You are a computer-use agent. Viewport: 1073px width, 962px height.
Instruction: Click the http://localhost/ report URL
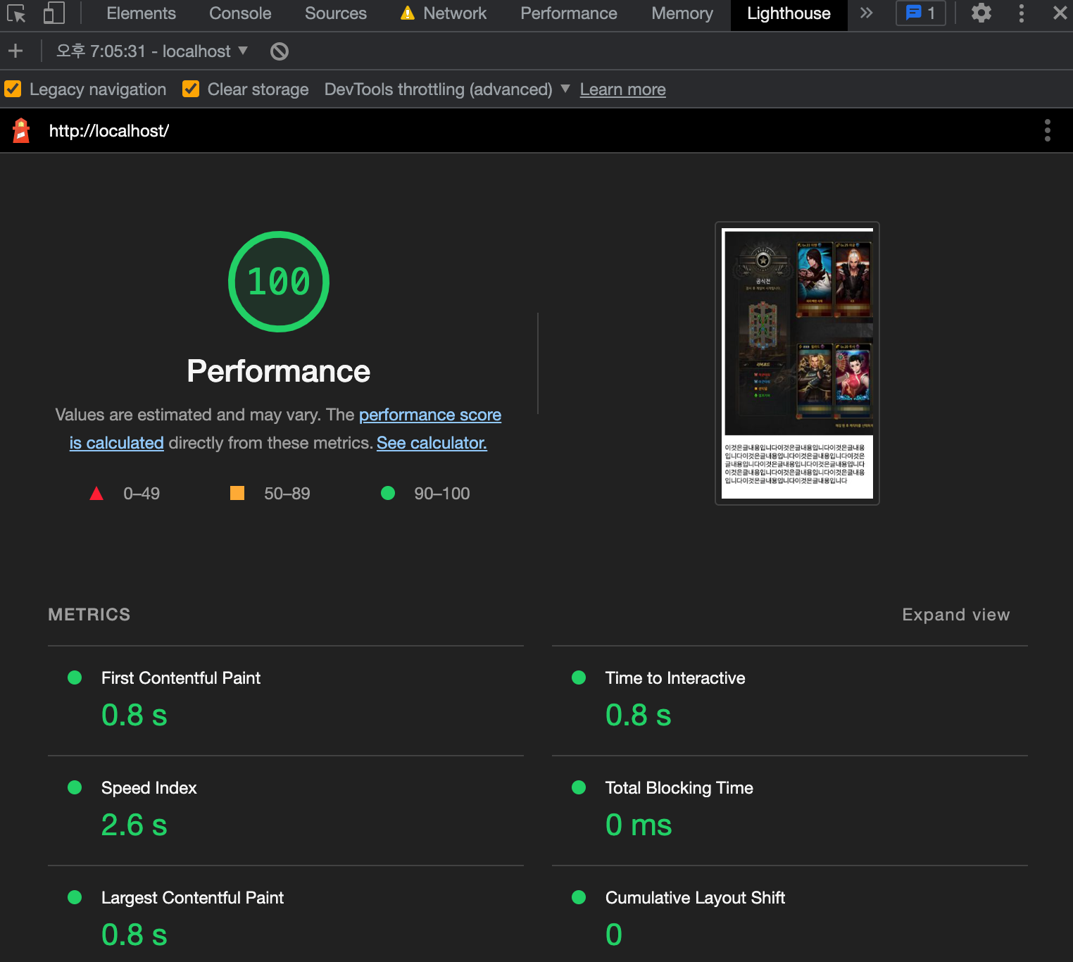109,131
